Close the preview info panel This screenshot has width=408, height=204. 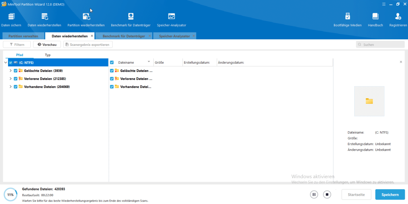click(401, 62)
